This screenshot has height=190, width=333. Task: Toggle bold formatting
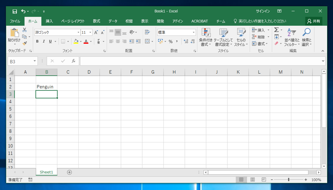[37, 41]
